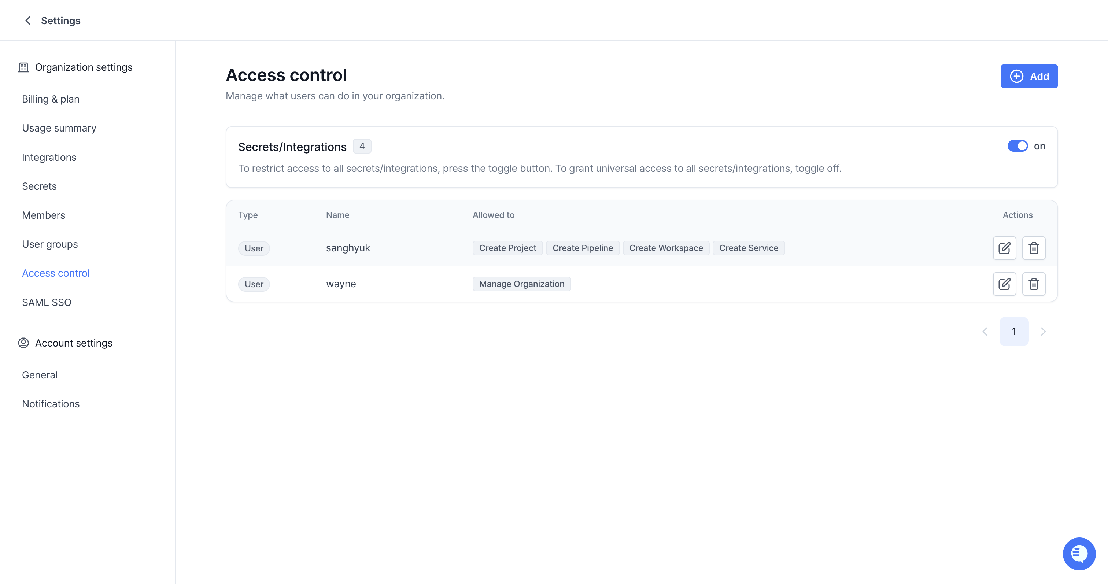
Task: Open Notifications under Account settings
Action: 51,404
